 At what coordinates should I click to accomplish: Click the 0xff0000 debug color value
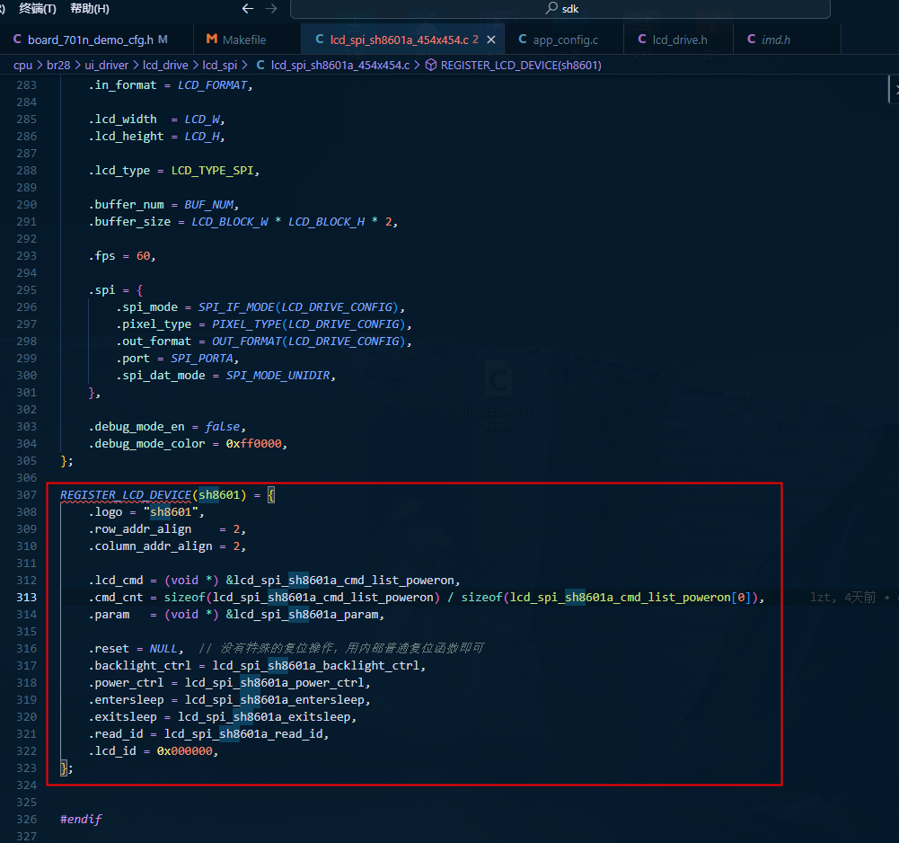coord(254,444)
